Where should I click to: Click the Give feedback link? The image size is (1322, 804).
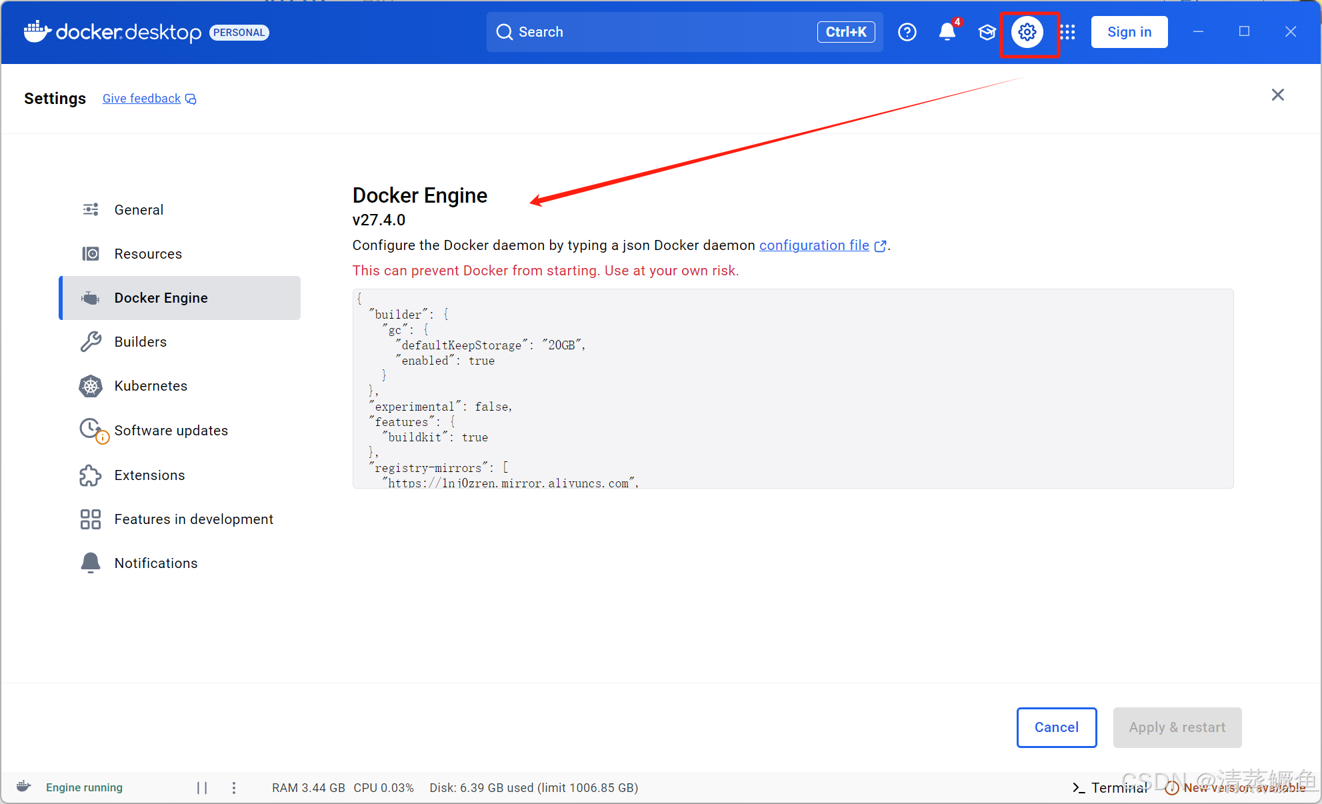point(142,99)
